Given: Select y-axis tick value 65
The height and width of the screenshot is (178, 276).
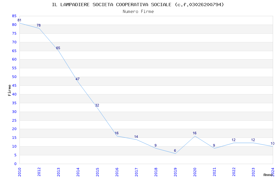Looking at the screenshot, I should (x=14, y=51).
